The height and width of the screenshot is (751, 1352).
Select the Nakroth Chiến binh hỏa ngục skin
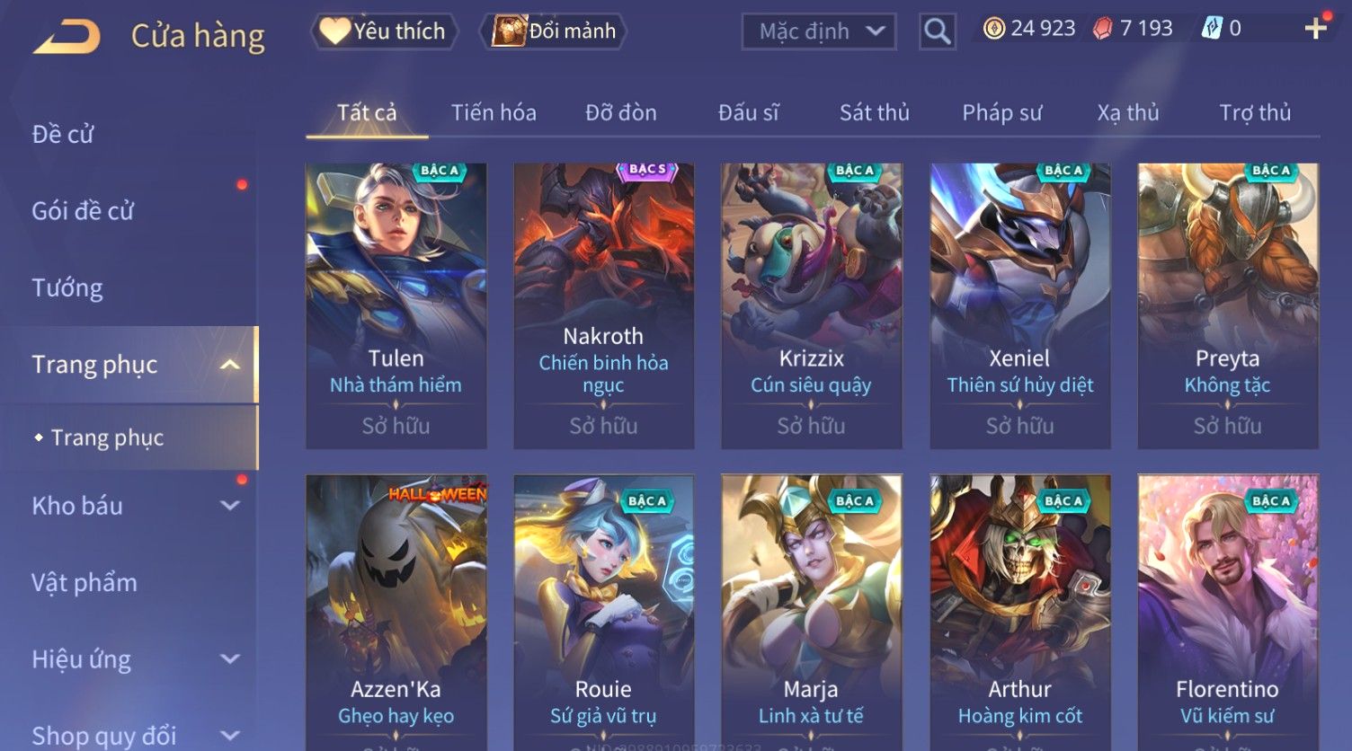[603, 305]
